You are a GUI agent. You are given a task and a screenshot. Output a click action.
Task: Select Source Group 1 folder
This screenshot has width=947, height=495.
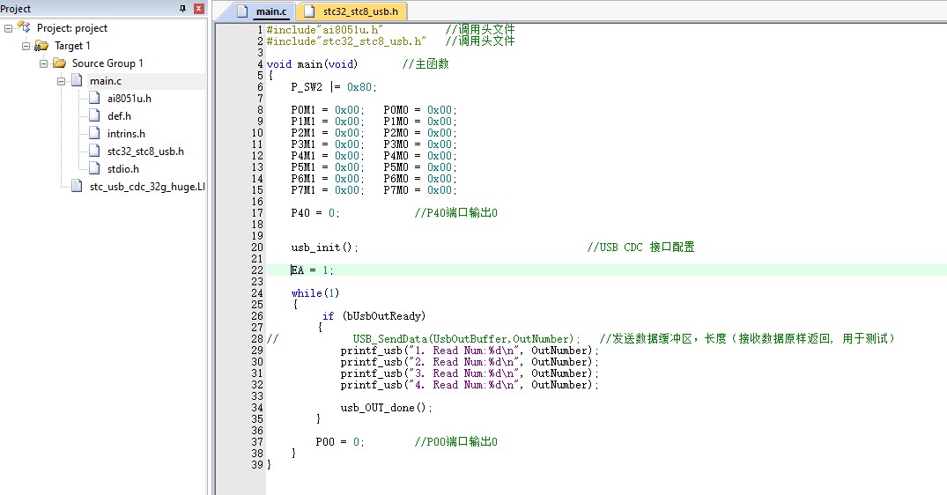click(107, 63)
